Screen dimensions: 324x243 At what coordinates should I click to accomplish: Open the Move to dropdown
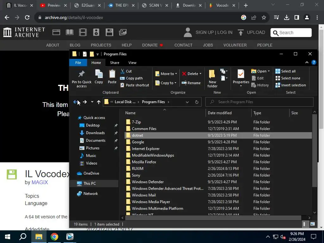(x=166, y=74)
